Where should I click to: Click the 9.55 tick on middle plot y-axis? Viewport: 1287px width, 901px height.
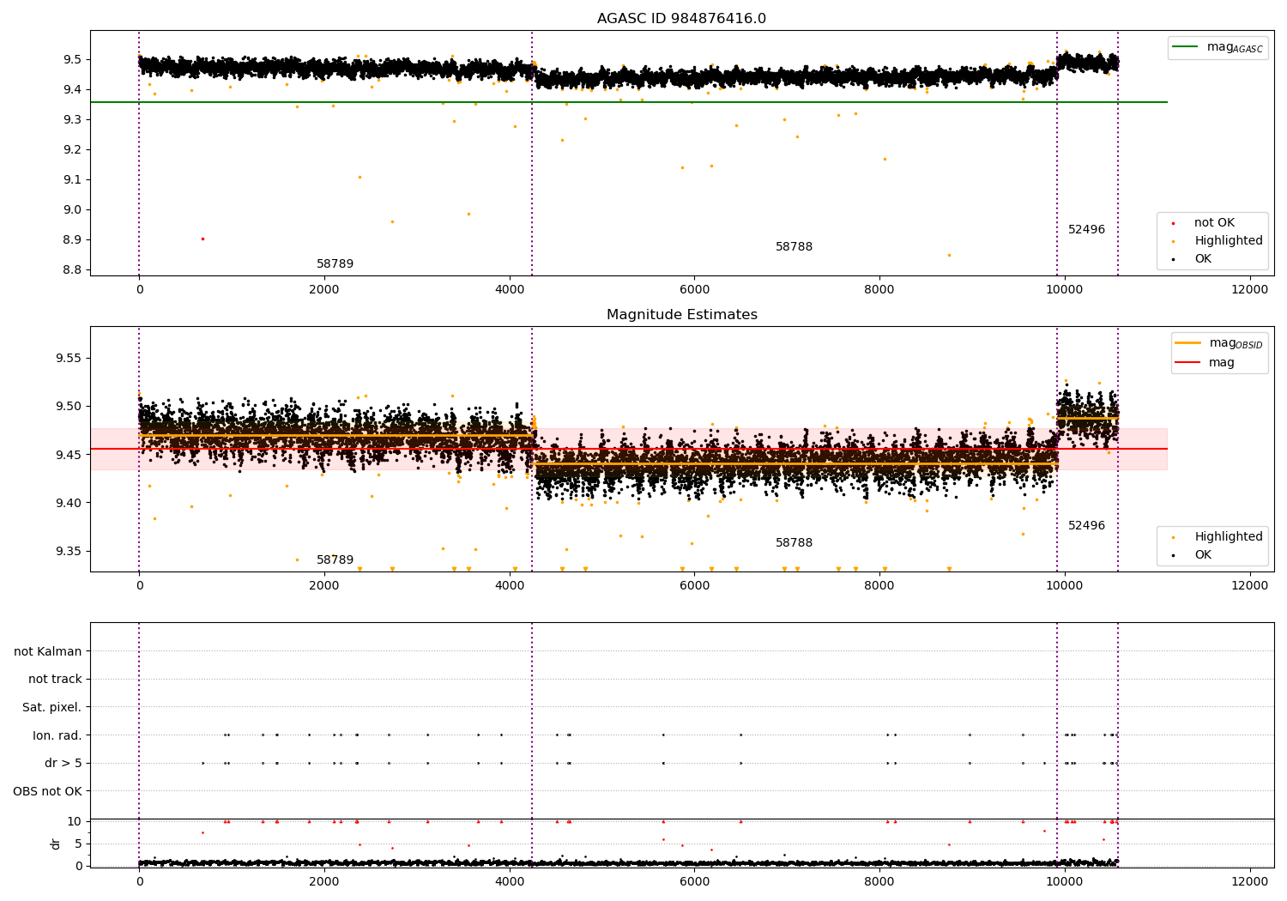coord(68,359)
